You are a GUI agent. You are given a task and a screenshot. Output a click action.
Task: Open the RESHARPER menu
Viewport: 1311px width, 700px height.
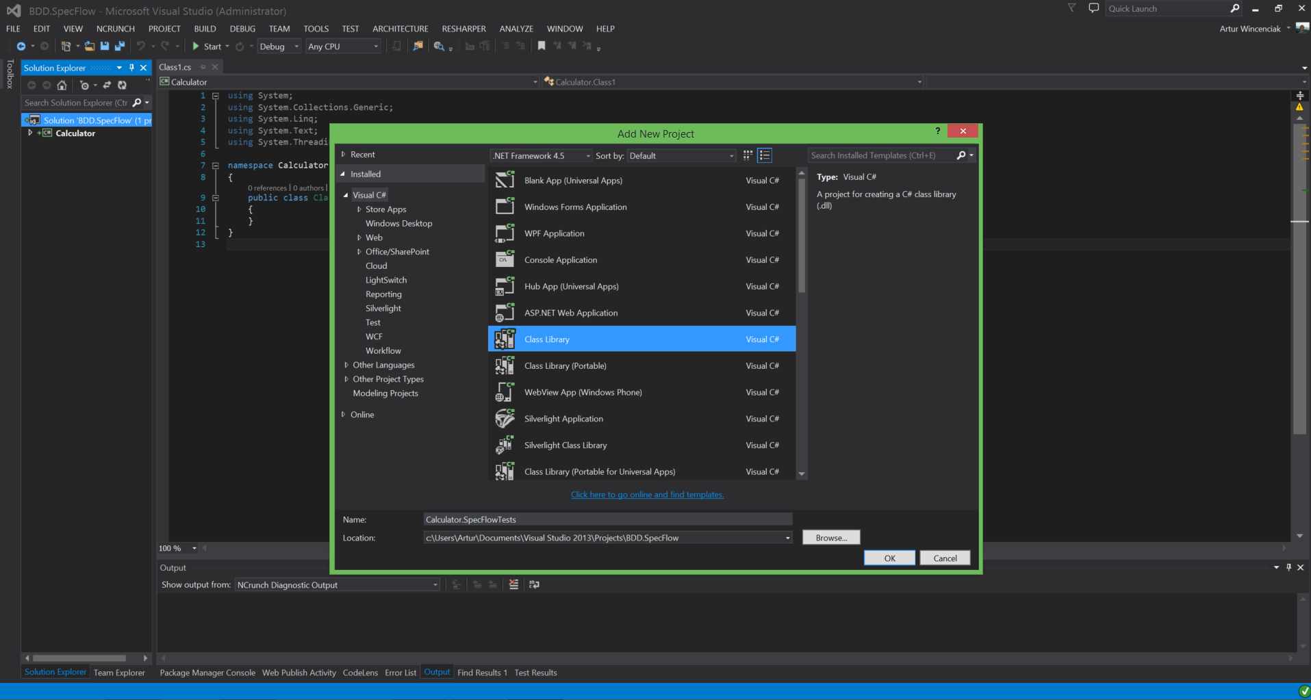[463, 29]
